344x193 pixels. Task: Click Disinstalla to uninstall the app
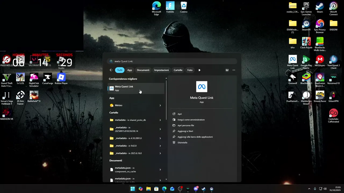tap(182, 143)
